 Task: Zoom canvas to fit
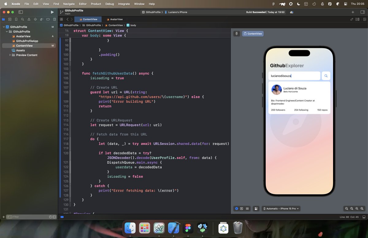[357, 209]
